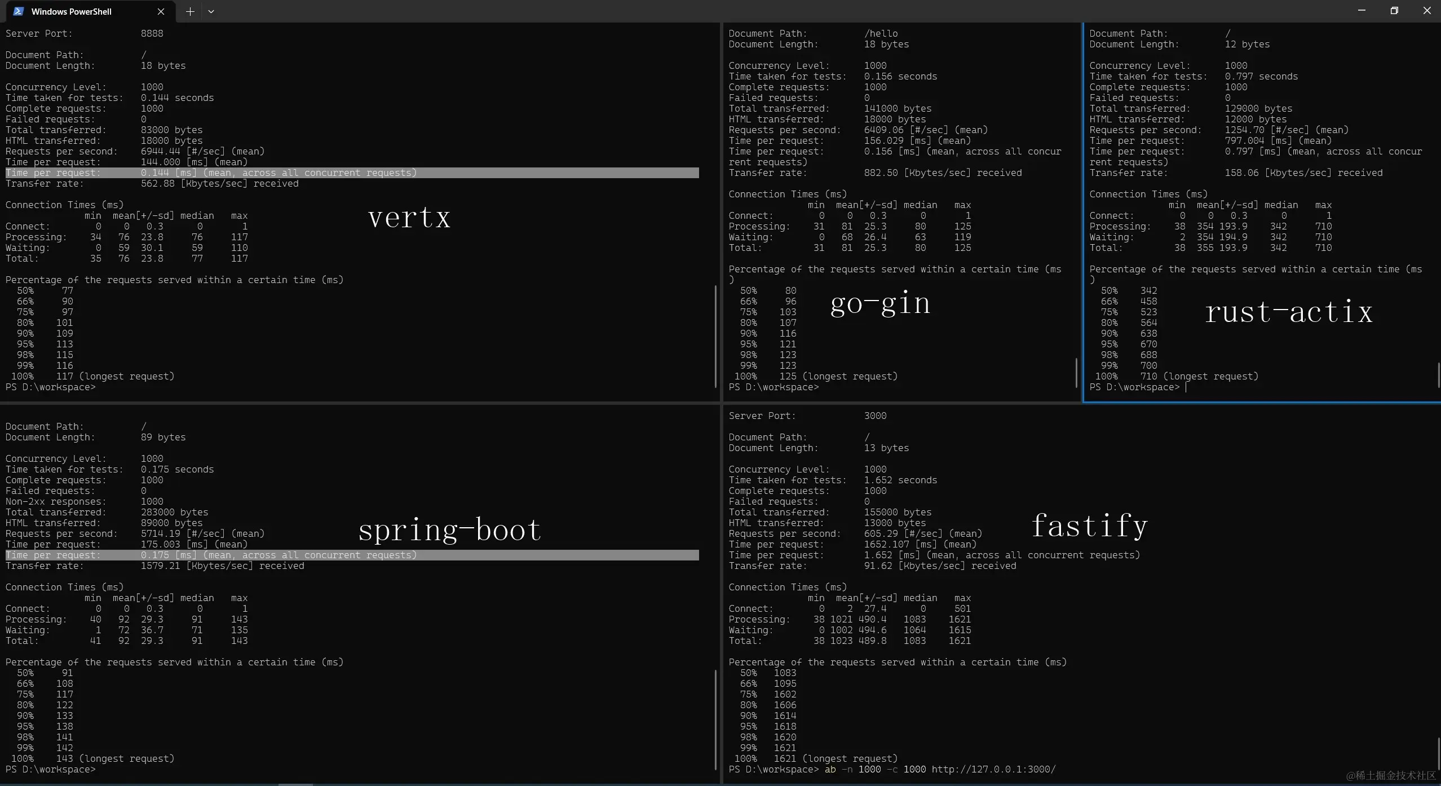This screenshot has height=786, width=1441.
Task: Minimize the terminal window
Action: [1362, 11]
